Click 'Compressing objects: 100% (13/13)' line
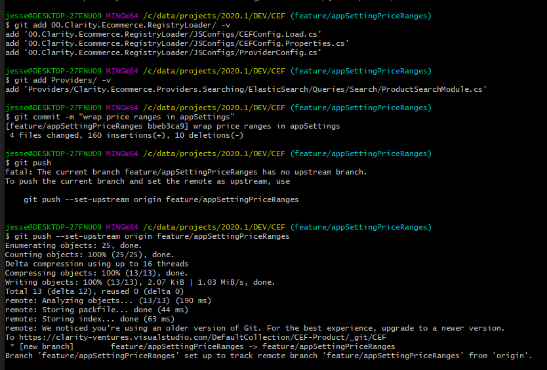 [x=96, y=273]
